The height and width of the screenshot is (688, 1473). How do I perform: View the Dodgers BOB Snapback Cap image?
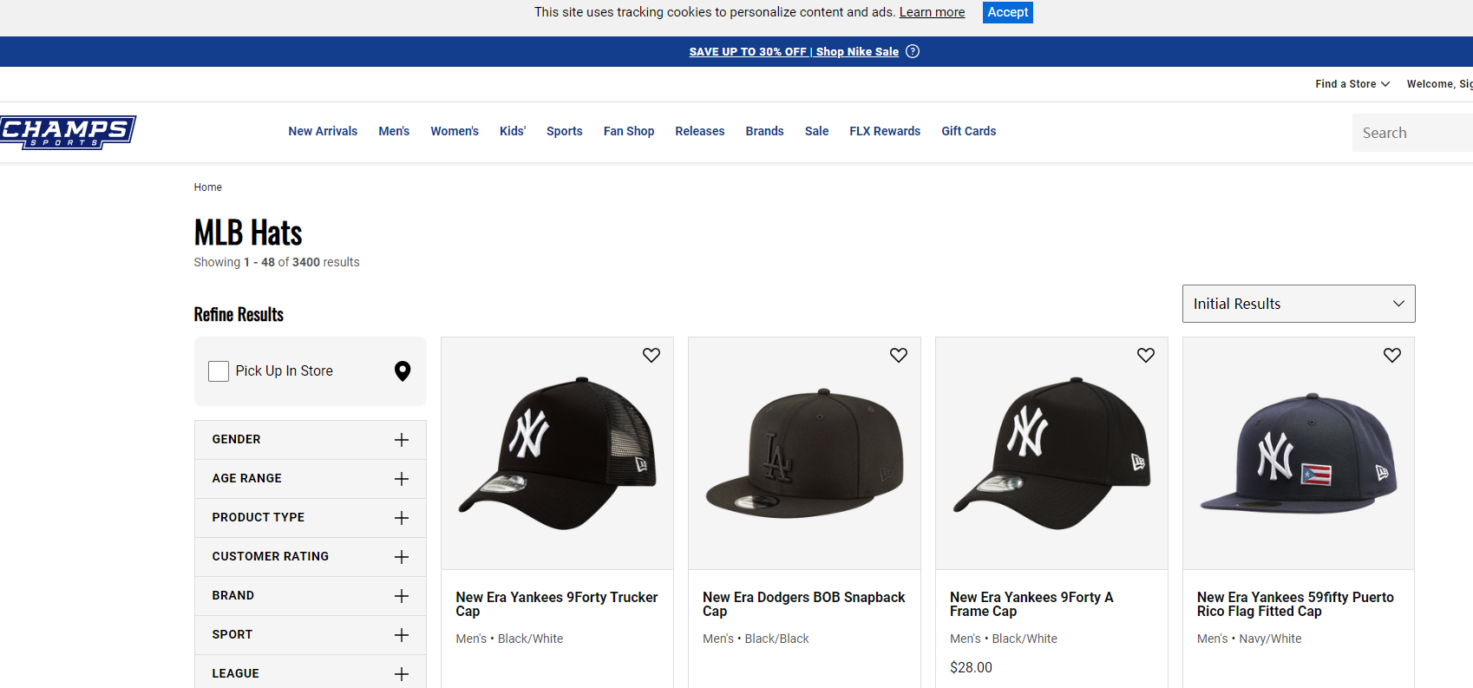pyautogui.click(x=804, y=454)
